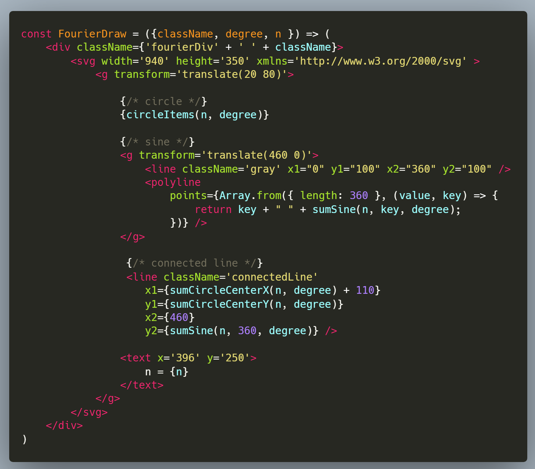Place cursor on the const keyword
The height and width of the screenshot is (469, 535).
click(36, 34)
